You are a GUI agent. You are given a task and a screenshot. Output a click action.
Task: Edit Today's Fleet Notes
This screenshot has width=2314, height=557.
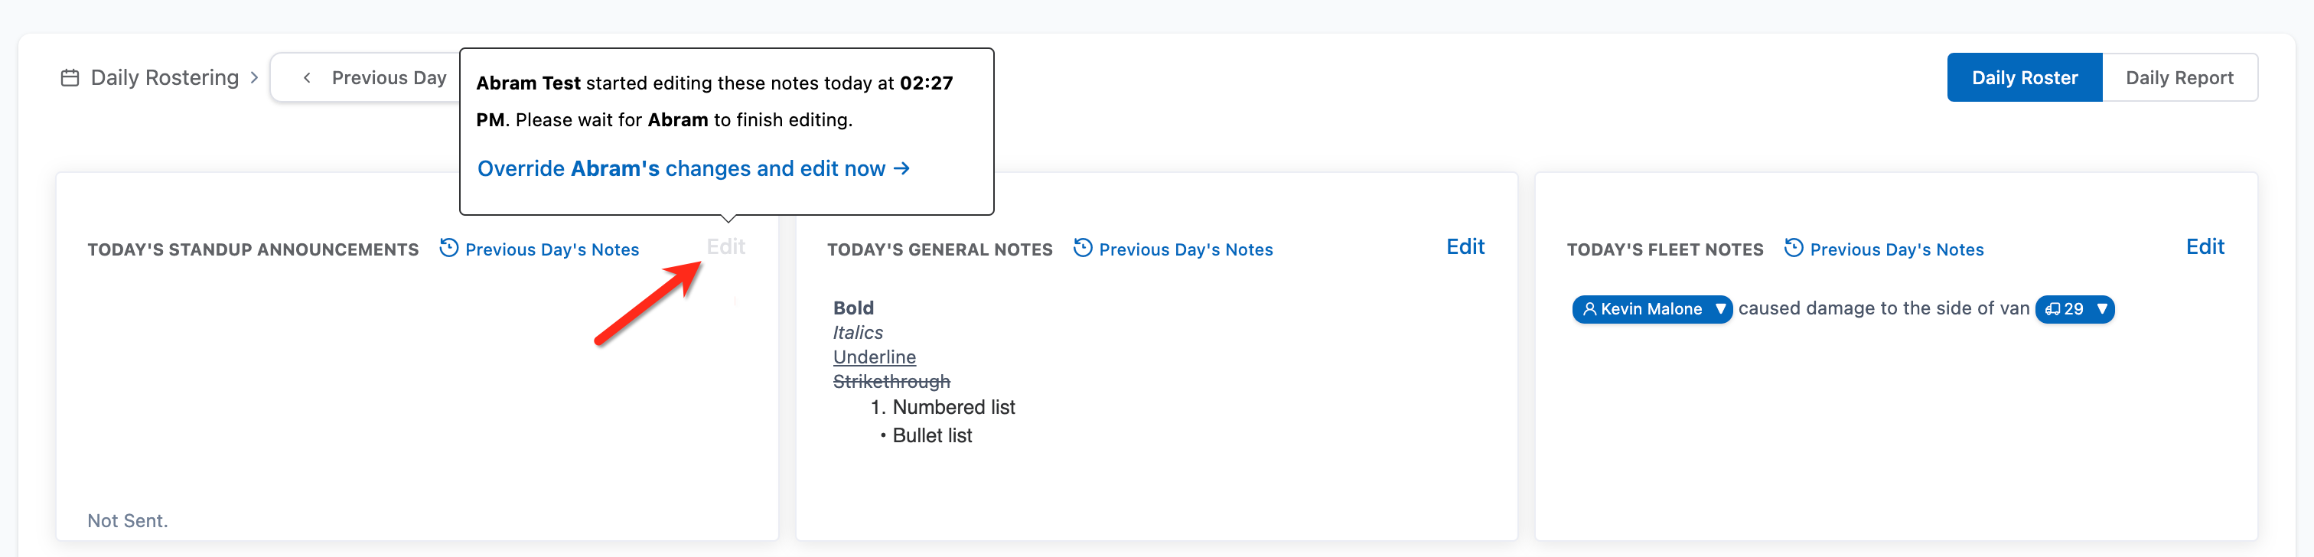[x=2204, y=247]
